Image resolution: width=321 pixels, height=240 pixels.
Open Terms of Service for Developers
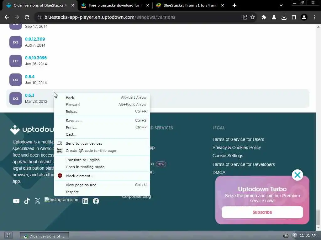point(244,164)
